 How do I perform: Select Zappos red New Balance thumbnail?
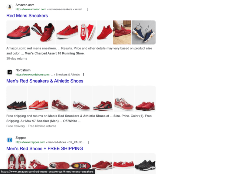click(38, 163)
